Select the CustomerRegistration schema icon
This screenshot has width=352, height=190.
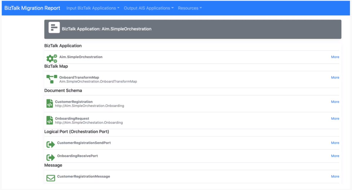50,103
